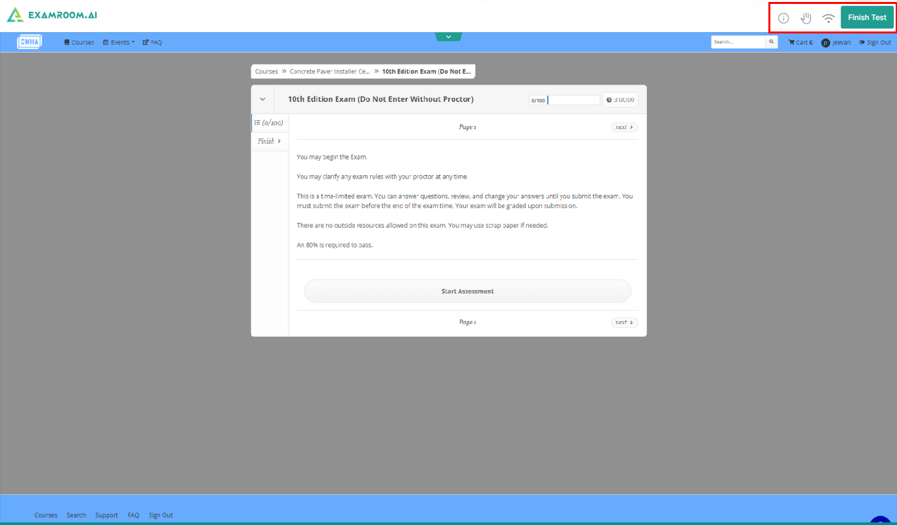Click the Jeevan user avatar
Viewport: 897px width, 525px height.
tap(825, 43)
